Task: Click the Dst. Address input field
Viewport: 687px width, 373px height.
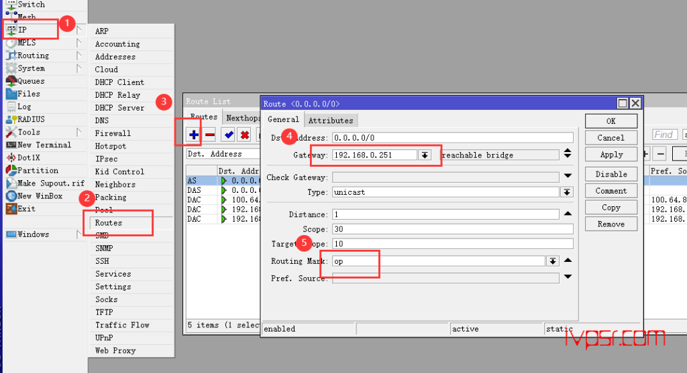Action: coord(452,138)
